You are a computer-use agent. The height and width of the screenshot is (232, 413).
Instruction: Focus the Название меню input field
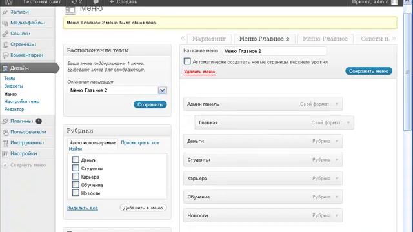click(x=274, y=51)
